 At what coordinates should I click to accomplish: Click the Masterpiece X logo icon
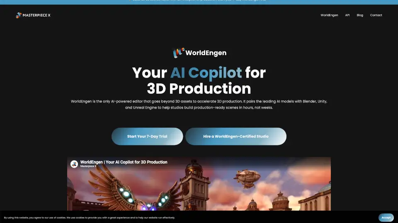(19, 15)
